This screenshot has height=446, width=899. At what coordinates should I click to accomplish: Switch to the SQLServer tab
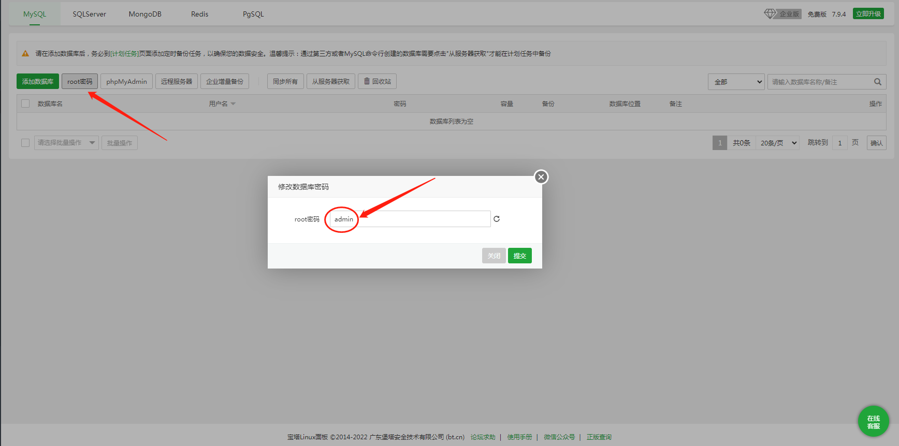[89, 14]
